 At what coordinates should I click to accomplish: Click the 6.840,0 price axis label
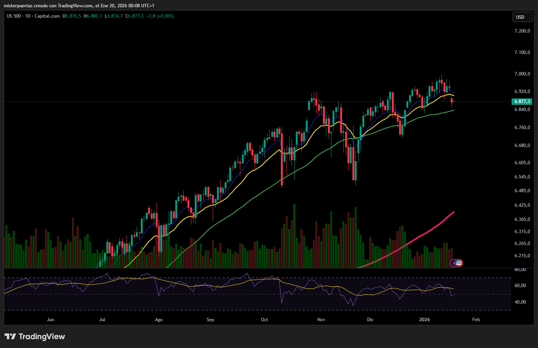tap(522, 109)
